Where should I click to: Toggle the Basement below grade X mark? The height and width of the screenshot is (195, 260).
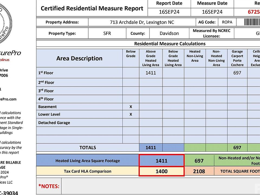131,107
